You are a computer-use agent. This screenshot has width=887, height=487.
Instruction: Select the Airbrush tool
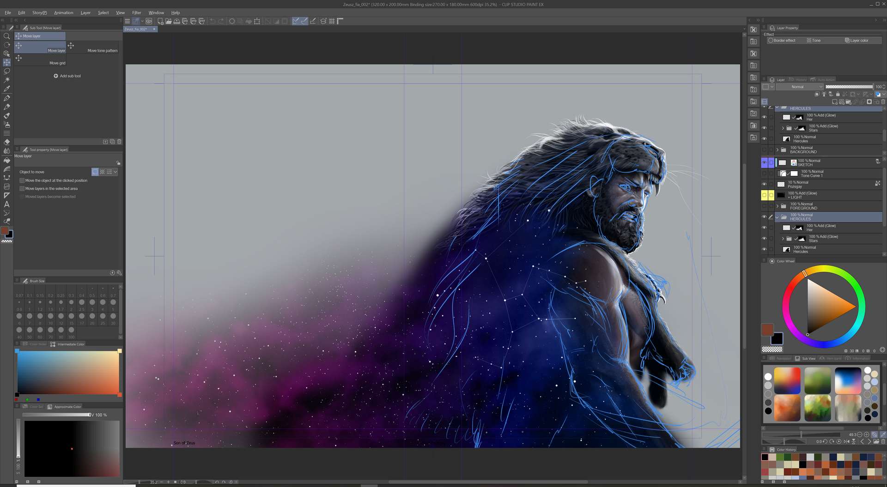coord(6,124)
